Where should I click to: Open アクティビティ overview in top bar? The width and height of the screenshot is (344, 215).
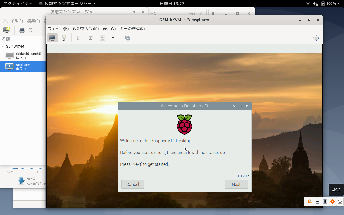[18, 3]
